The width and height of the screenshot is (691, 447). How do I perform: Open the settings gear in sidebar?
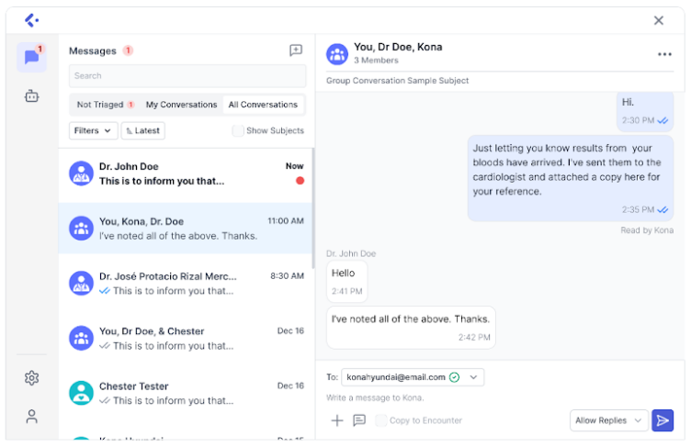point(31,377)
